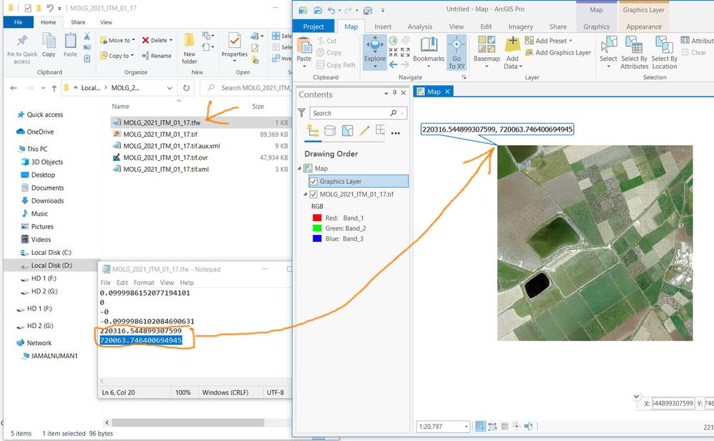Expand the Bookmarks dropdown

coord(429,67)
